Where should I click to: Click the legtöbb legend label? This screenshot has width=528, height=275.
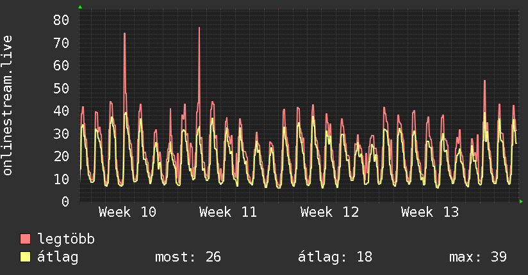pyautogui.click(x=66, y=239)
